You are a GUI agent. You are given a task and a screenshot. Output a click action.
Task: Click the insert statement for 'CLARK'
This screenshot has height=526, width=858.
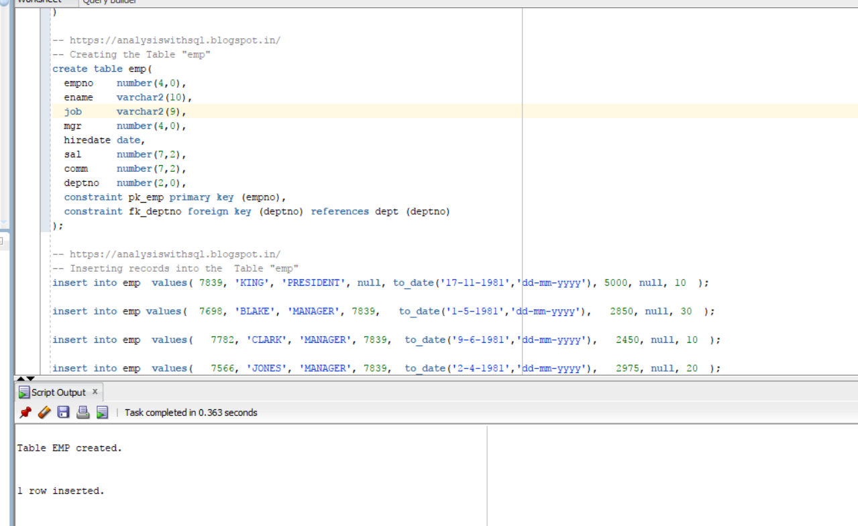click(386, 339)
